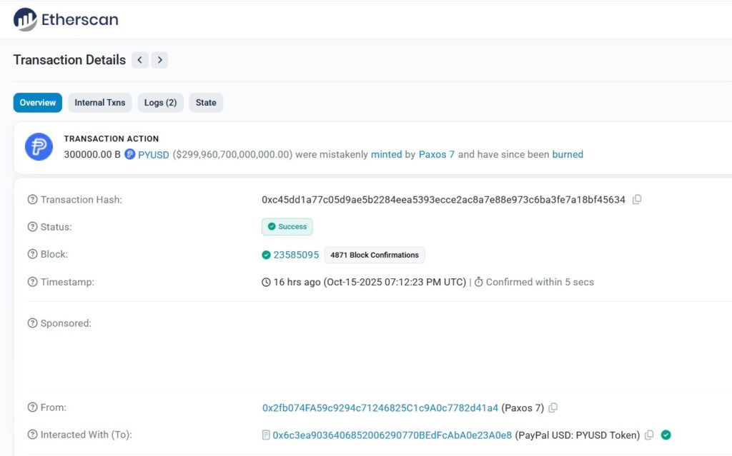Image resolution: width=732 pixels, height=456 pixels.
Task: Click the verified contract checkmark icon
Action: click(666, 435)
